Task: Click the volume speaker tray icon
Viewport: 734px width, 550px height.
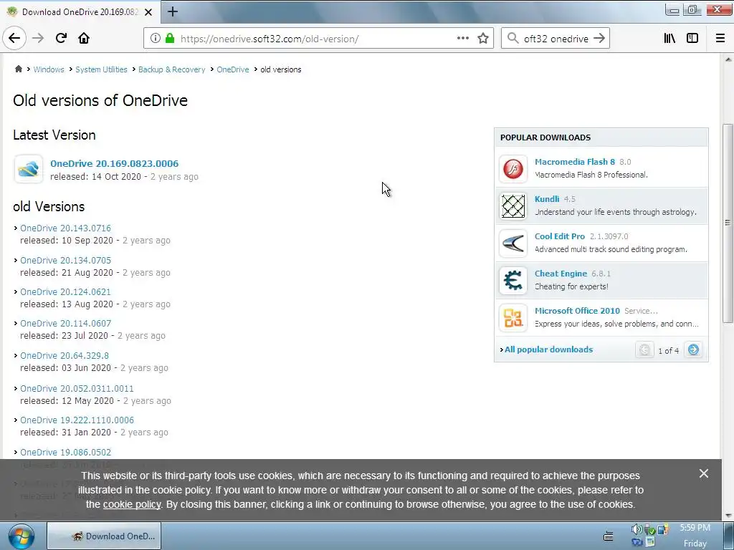Action: point(637,529)
